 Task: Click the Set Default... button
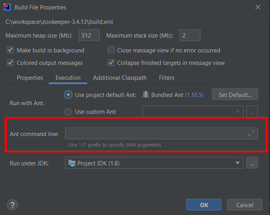point(235,95)
